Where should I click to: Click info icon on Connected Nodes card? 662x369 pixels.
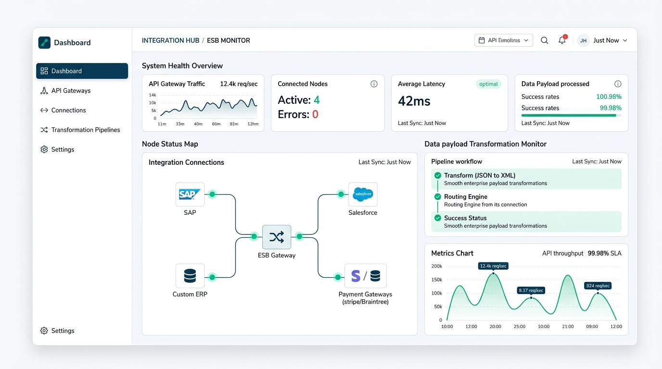point(374,84)
